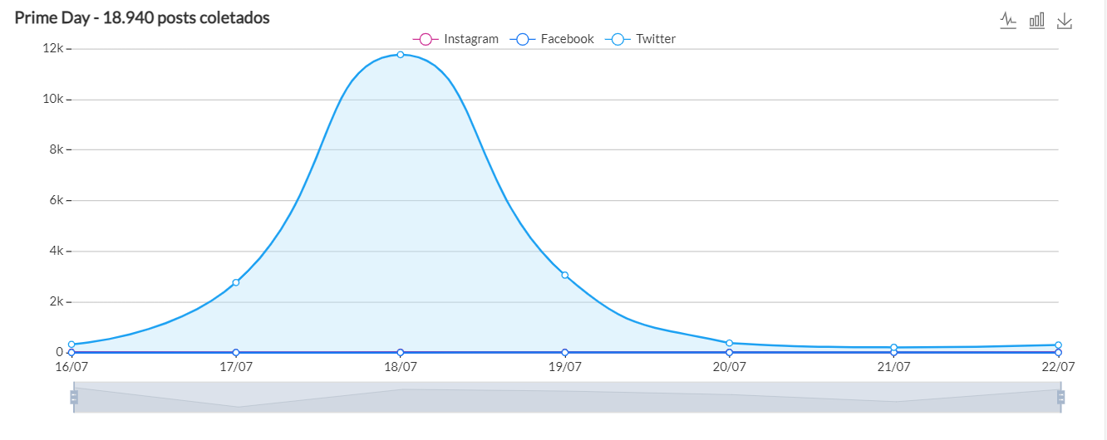Switch to line chart view icon
1107x440 pixels.
(x=1008, y=20)
